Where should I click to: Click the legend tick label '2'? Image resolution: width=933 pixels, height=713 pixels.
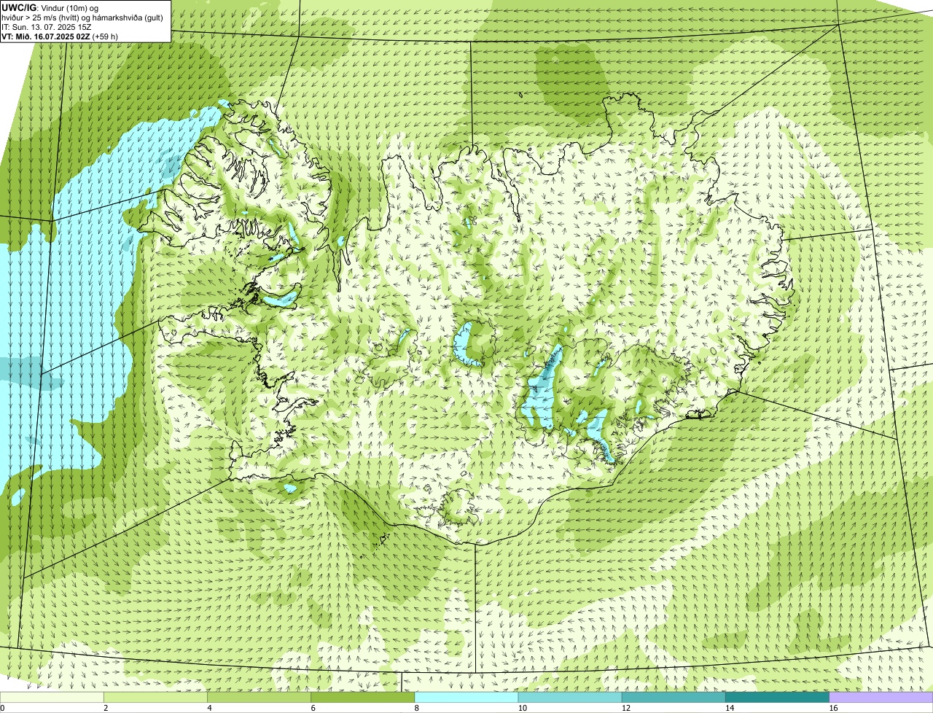(x=106, y=708)
